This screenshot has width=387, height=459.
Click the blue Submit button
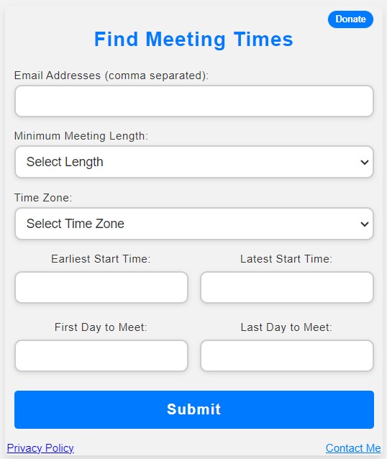tap(194, 409)
